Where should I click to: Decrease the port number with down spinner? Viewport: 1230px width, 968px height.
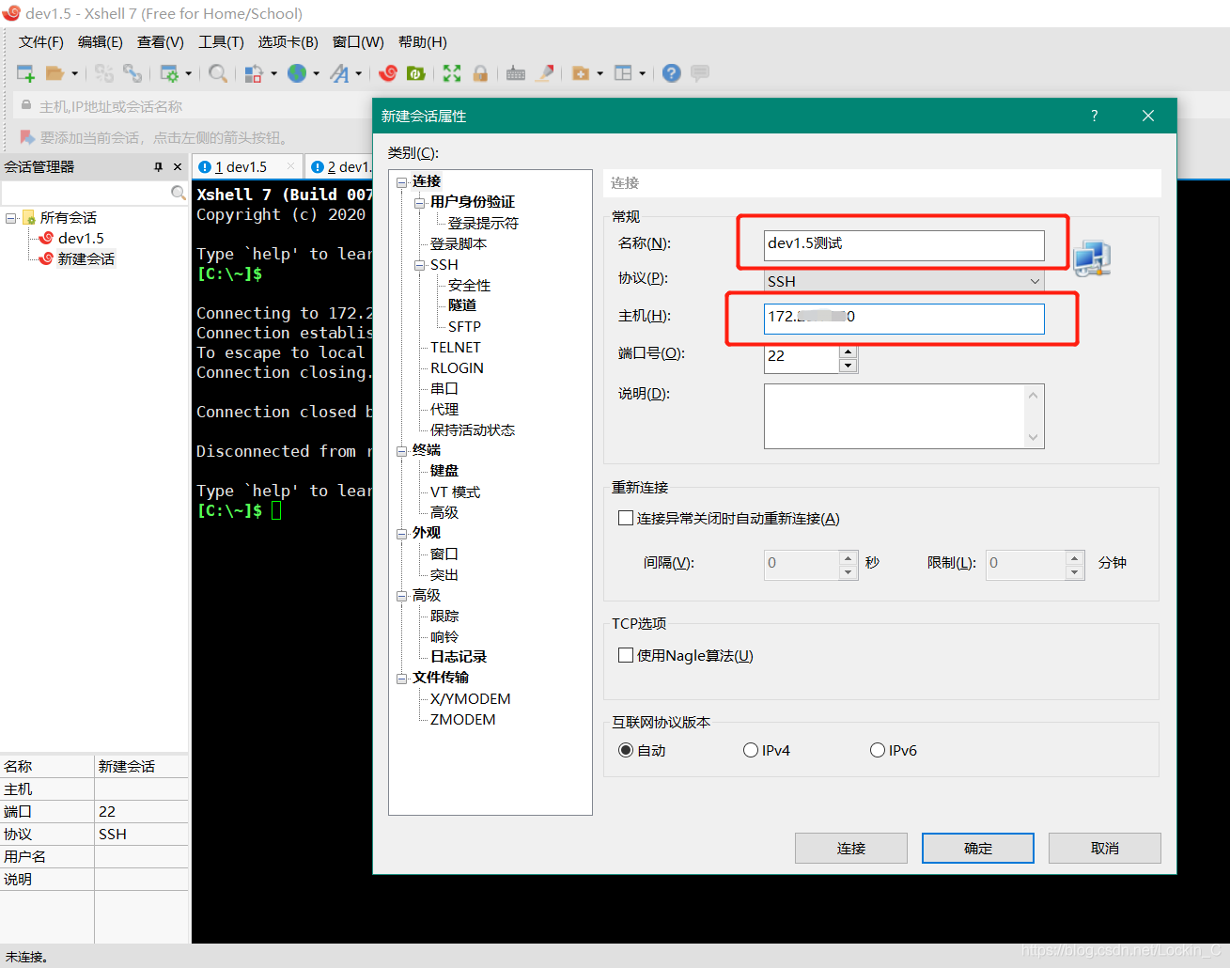848,366
